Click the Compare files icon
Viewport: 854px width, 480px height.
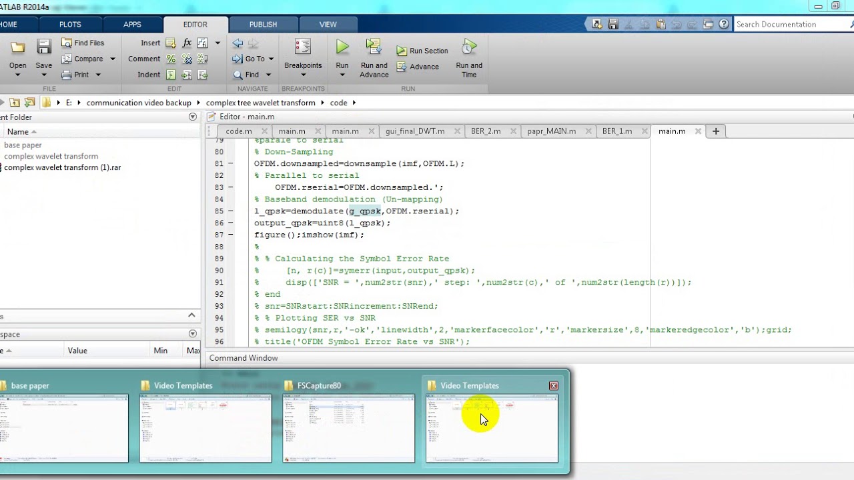67,59
